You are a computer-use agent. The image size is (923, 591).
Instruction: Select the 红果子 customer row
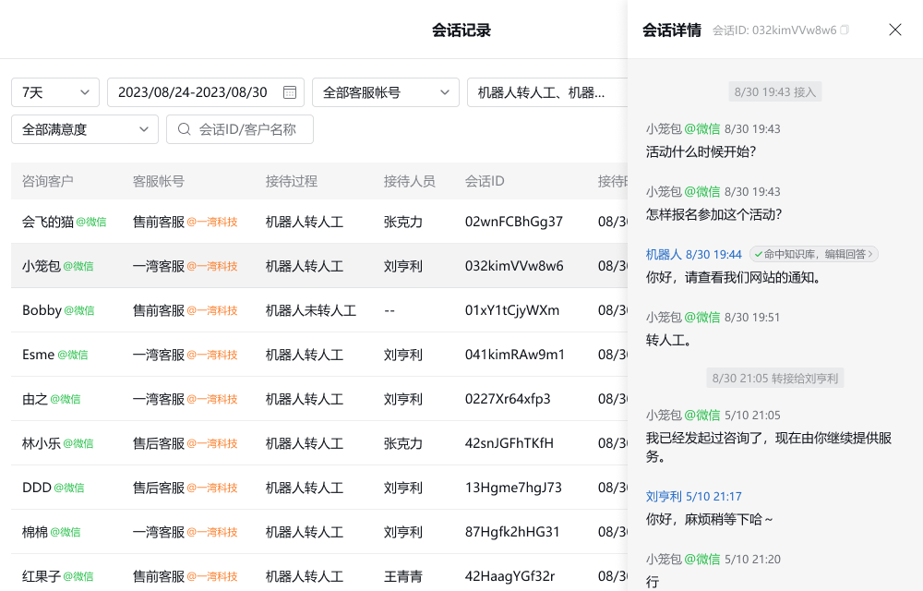tap(42, 576)
